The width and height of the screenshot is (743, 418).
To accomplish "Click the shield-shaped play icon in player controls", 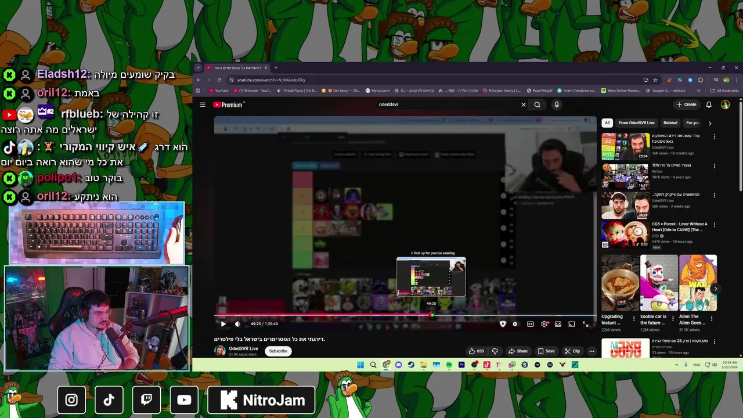I will tap(503, 324).
